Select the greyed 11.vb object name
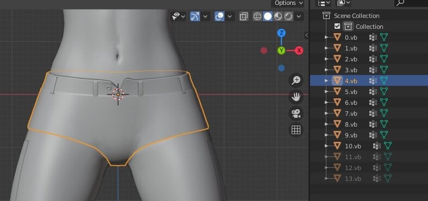The image size is (428, 201). pyautogui.click(x=353, y=157)
